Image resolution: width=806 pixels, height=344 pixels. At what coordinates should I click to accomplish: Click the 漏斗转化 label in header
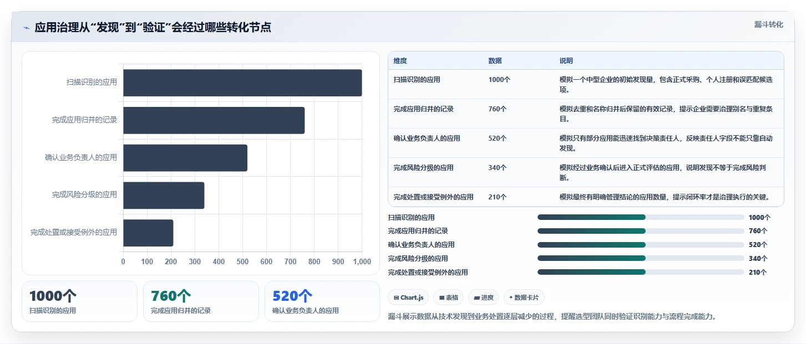click(x=768, y=24)
